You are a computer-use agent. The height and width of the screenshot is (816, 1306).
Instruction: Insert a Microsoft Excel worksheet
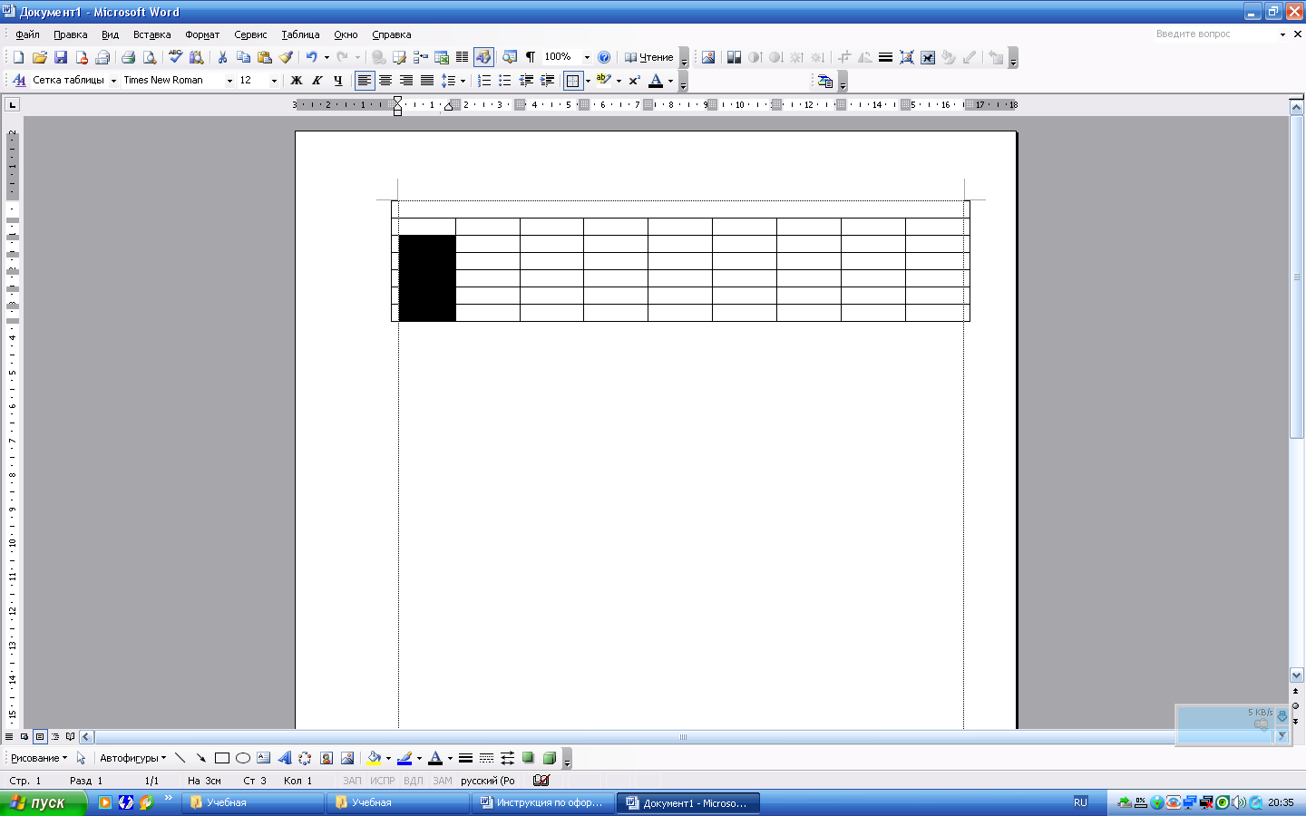[x=442, y=57]
